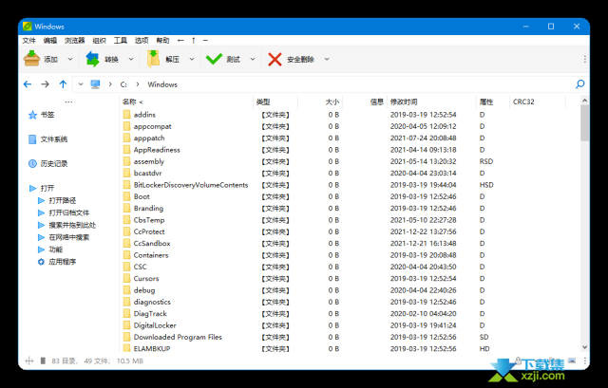
Task: Click the folder icon beside addins
Action: click(x=126, y=115)
